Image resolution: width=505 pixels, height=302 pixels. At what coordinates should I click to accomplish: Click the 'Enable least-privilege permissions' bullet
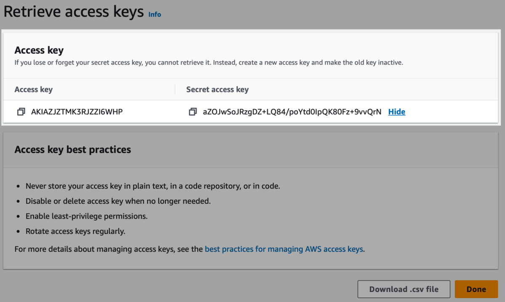(87, 216)
